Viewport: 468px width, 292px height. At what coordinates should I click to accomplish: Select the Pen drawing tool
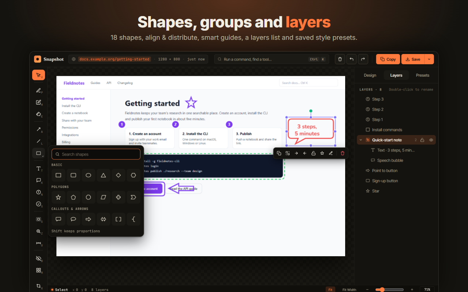pyautogui.click(x=38, y=90)
